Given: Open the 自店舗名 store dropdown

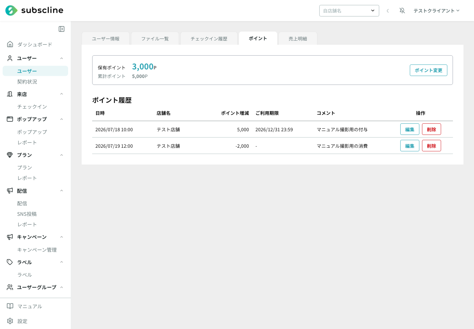Looking at the screenshot, I should tap(349, 11).
